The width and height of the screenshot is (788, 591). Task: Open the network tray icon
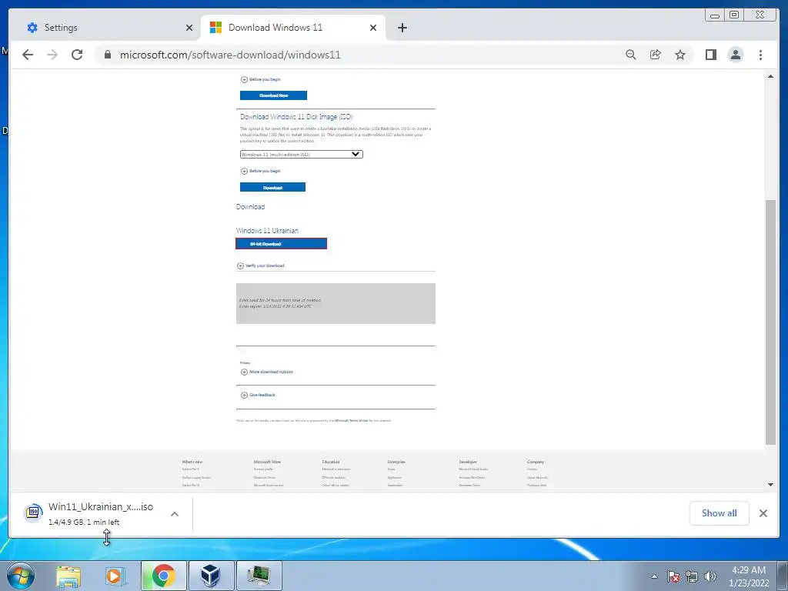(692, 576)
